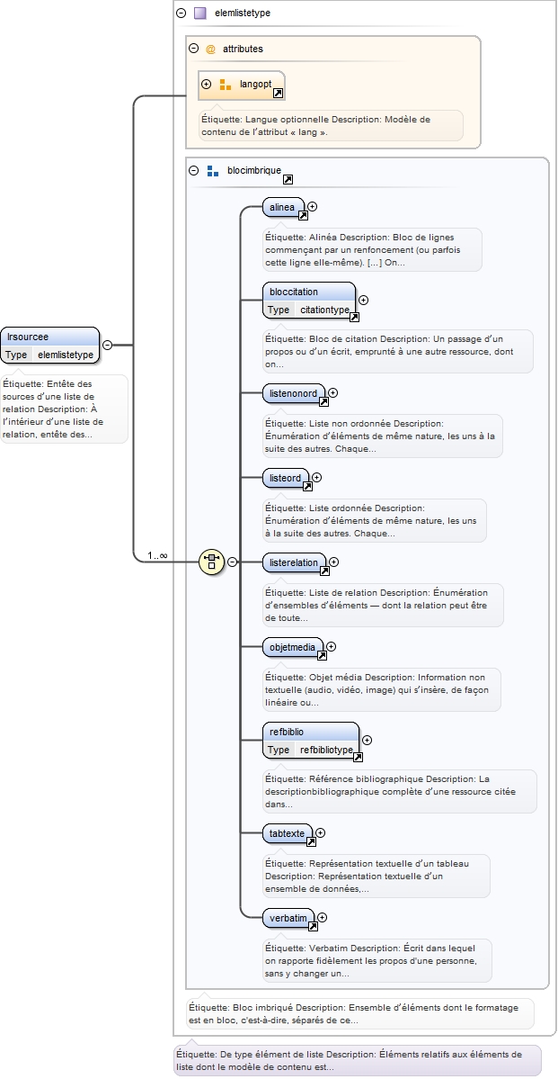The width and height of the screenshot is (558, 1079).
Task: Click the langopt label
Action: [x=255, y=84]
